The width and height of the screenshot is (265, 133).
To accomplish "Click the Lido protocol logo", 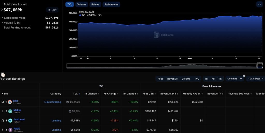I will tap(10, 102).
